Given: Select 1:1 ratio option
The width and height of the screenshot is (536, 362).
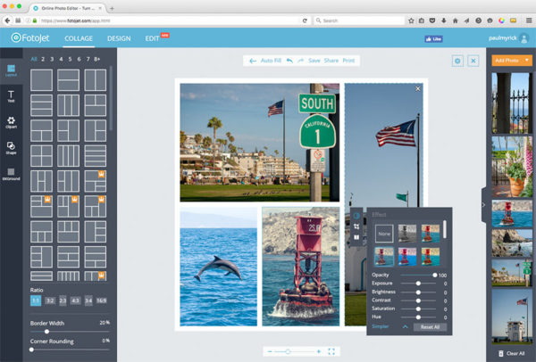Looking at the screenshot, I should pos(36,300).
